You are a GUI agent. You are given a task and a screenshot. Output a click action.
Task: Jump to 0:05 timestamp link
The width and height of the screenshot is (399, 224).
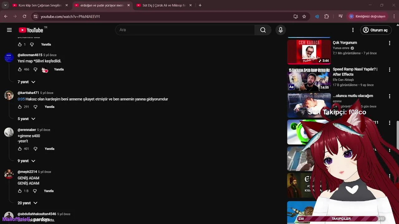[21, 99]
